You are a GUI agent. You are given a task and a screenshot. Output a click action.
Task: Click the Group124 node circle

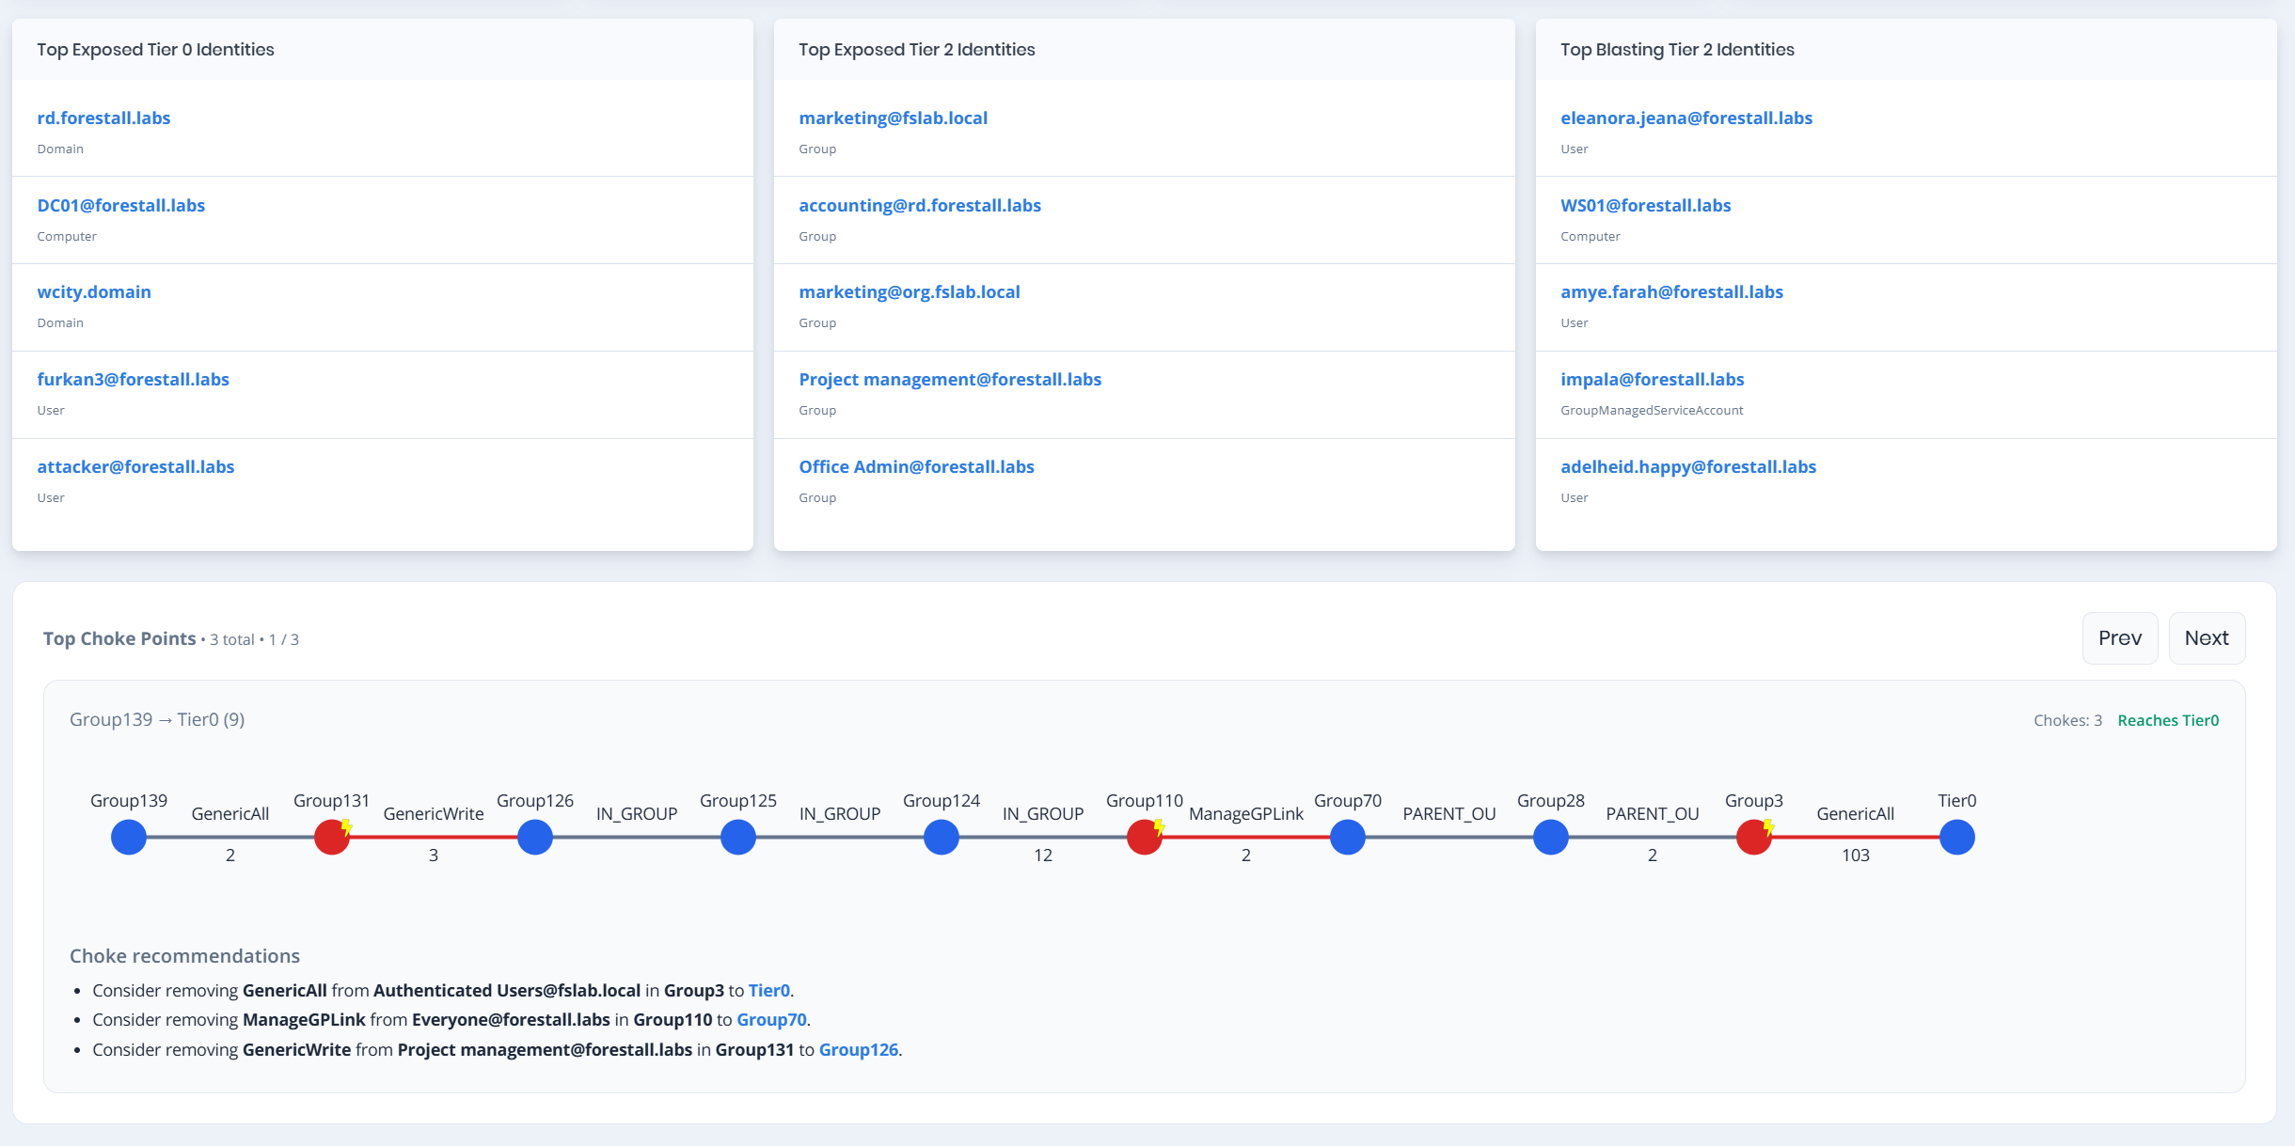coord(941,837)
